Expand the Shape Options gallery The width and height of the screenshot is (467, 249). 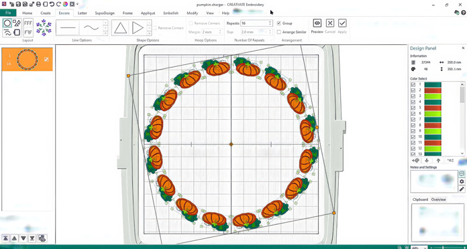click(x=149, y=33)
